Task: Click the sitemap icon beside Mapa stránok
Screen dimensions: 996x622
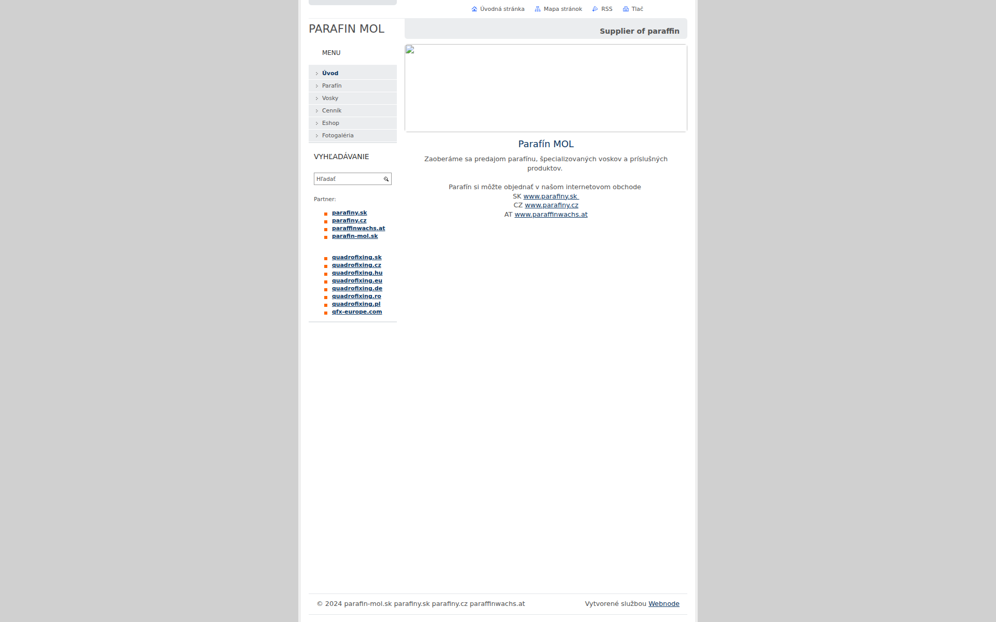Action: [x=537, y=9]
